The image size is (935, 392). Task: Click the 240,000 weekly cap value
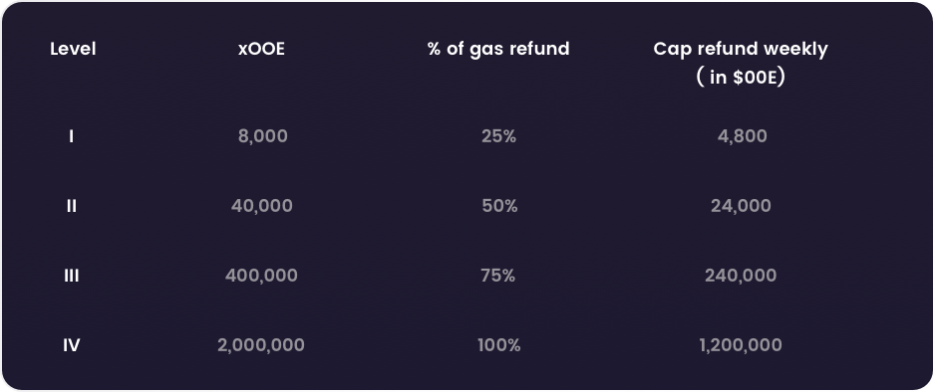741,276
